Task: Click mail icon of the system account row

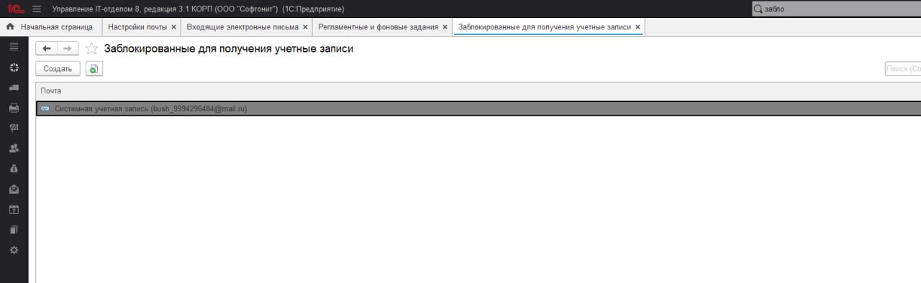Action: pyautogui.click(x=45, y=108)
